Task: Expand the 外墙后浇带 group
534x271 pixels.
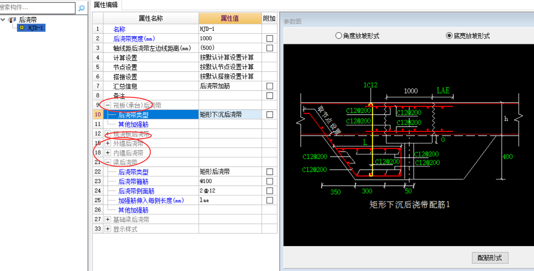Action: [108, 144]
